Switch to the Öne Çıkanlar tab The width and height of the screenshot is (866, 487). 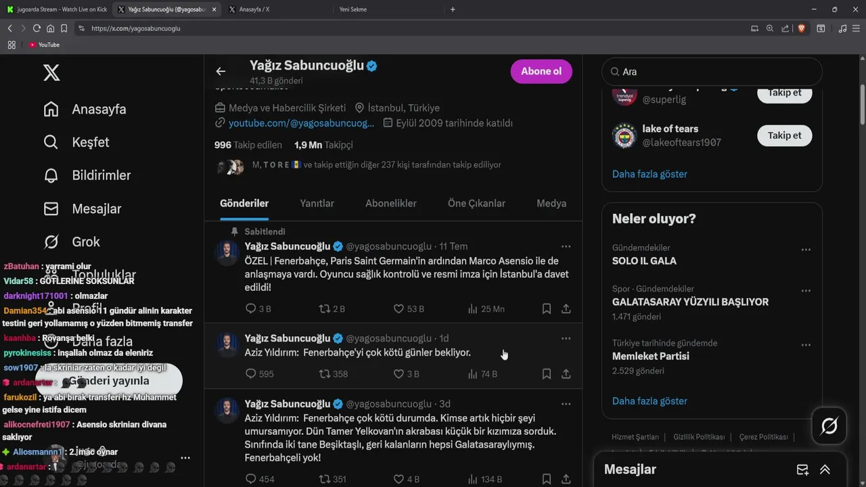point(476,203)
